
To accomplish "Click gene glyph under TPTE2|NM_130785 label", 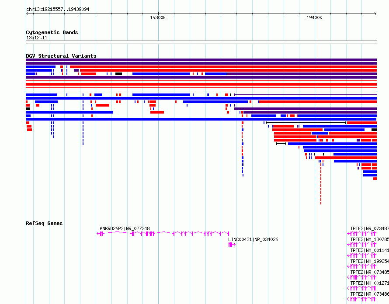I will [362, 245].
